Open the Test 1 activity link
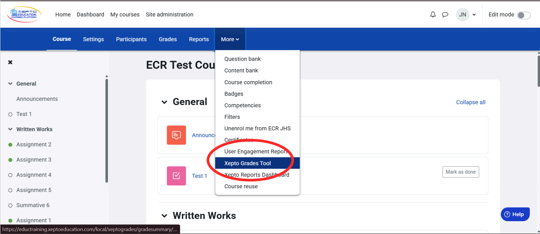 click(x=199, y=176)
